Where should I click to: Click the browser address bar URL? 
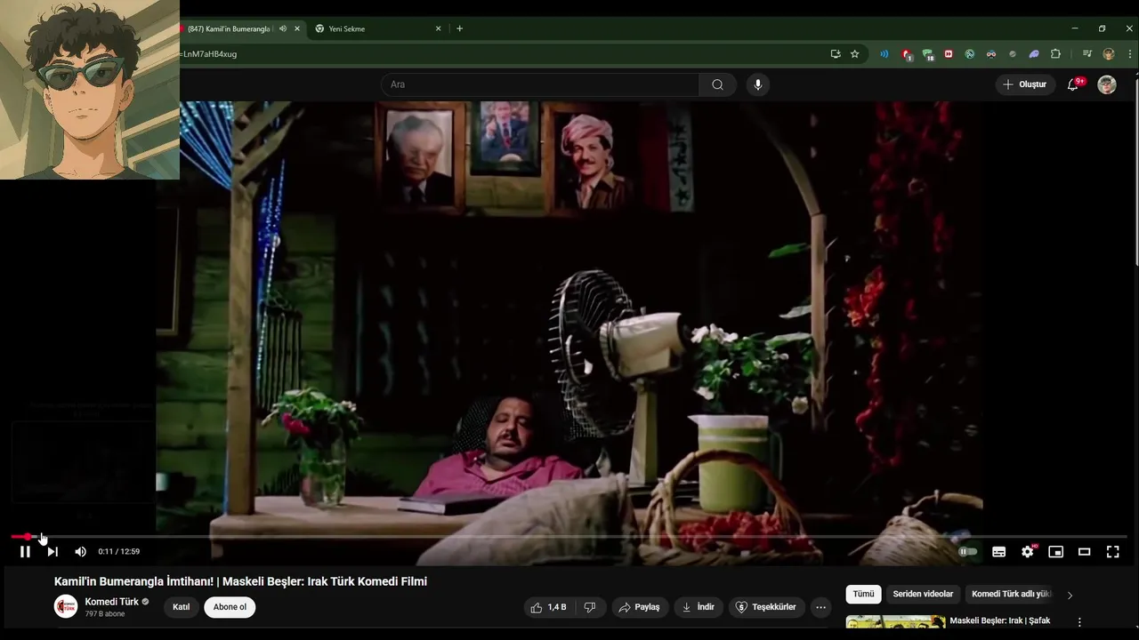tap(210, 54)
